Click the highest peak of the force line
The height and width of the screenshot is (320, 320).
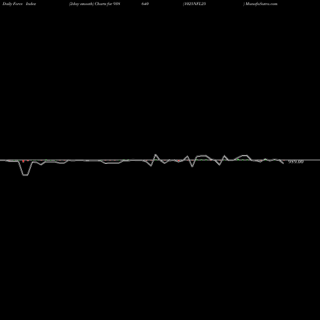tap(156, 155)
